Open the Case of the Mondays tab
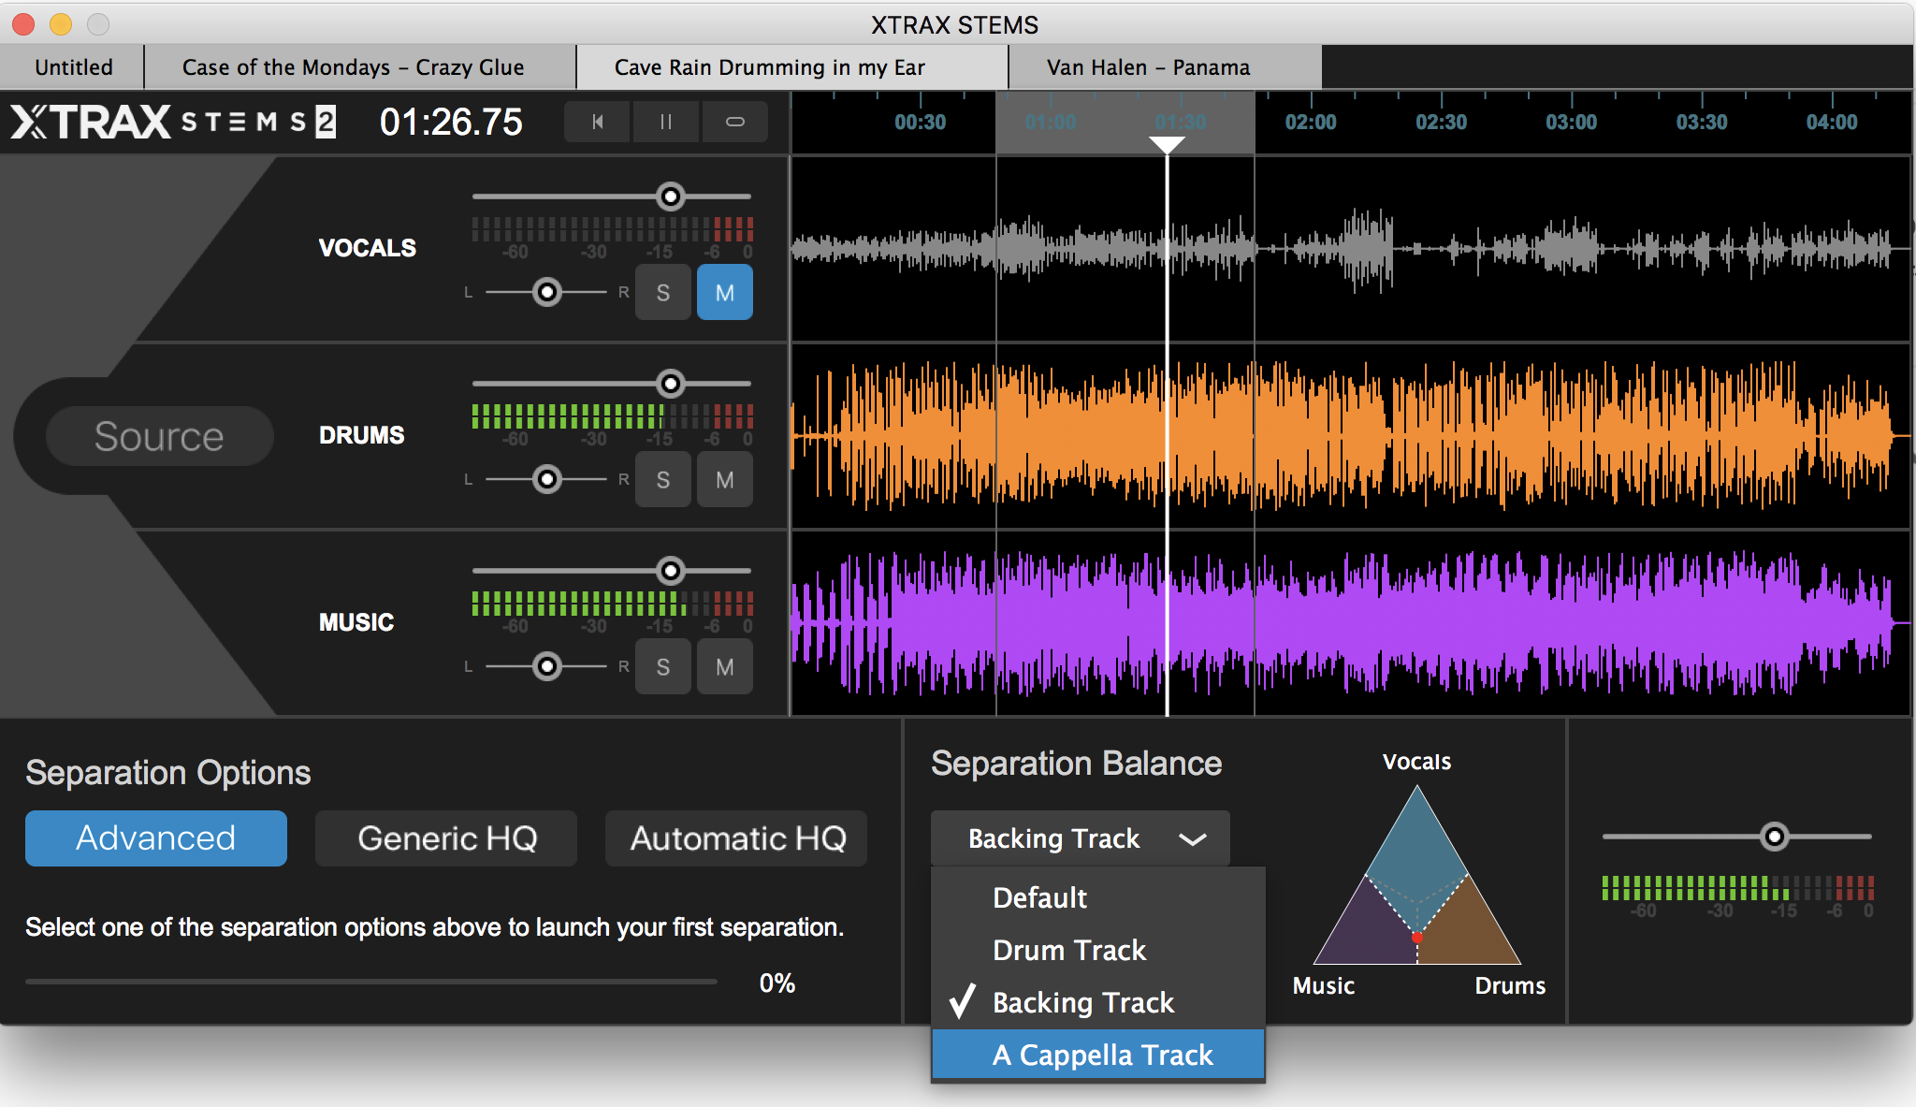 pos(353,67)
